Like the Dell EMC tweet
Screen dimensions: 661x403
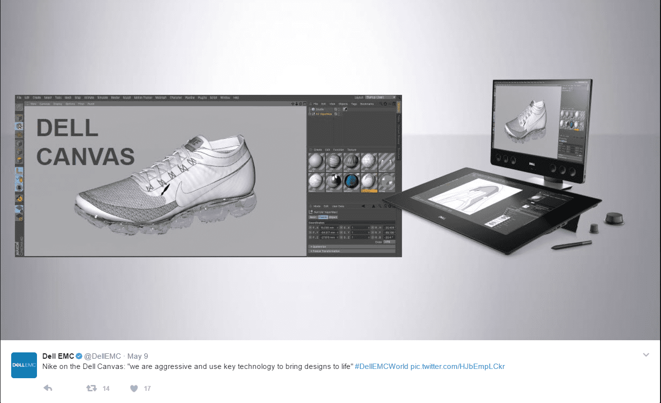pyautogui.click(x=134, y=388)
